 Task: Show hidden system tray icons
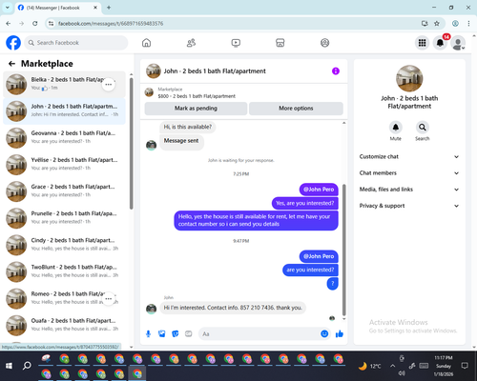click(x=392, y=366)
